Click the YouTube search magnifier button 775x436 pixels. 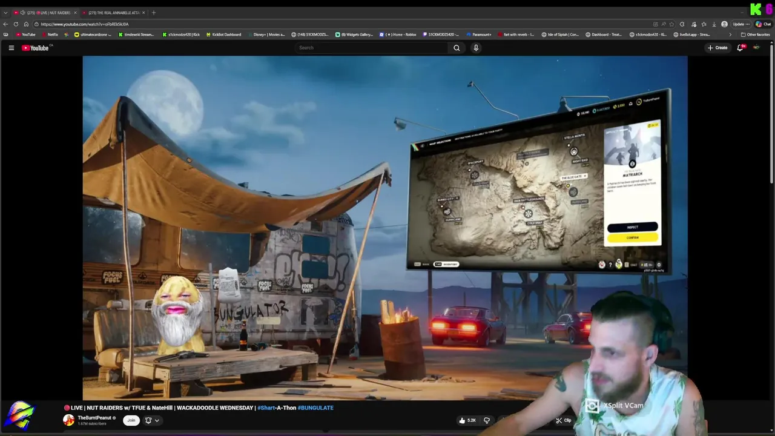click(457, 48)
